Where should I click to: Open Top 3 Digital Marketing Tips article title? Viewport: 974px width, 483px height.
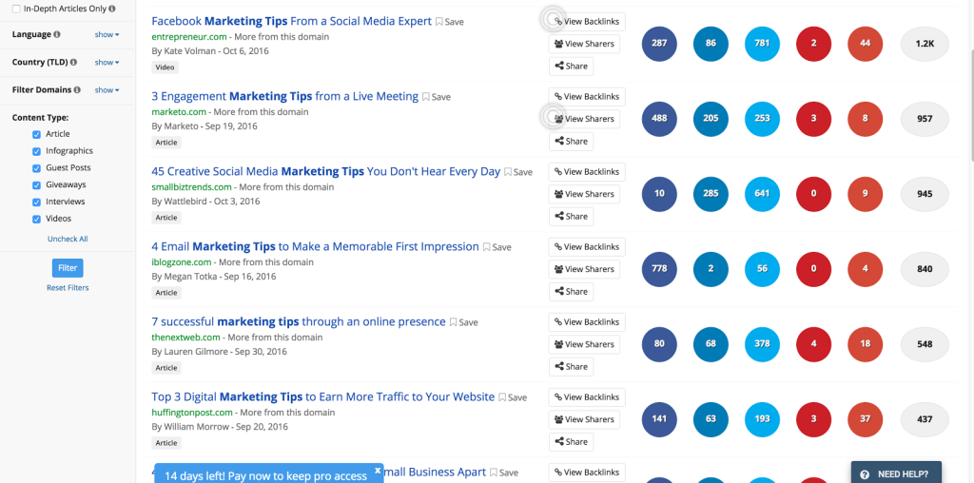323,396
